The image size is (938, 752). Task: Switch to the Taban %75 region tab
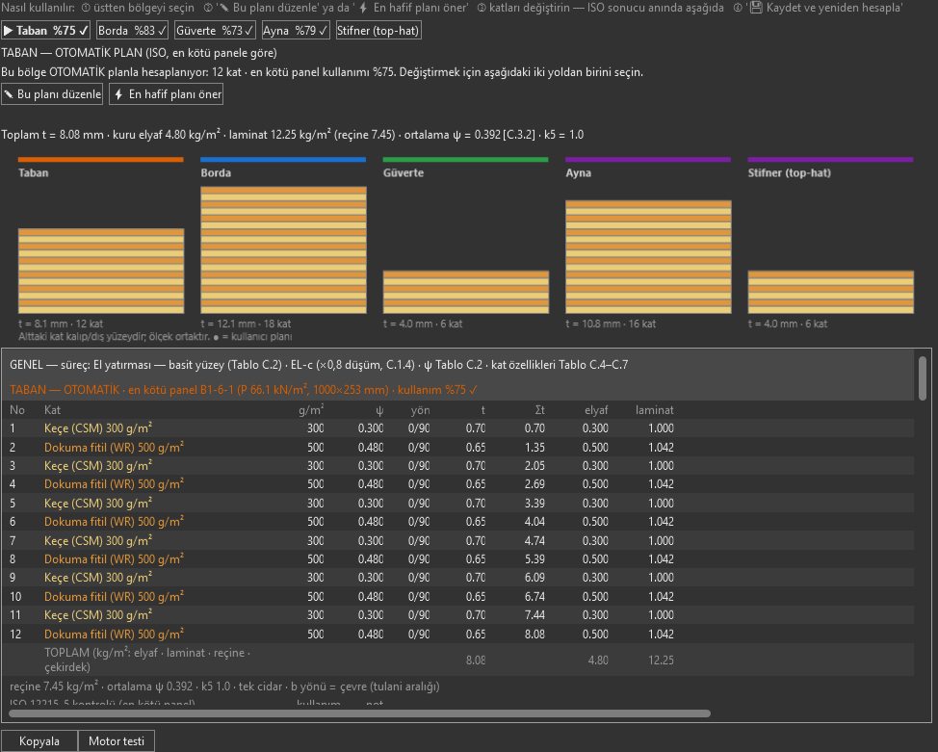46,31
